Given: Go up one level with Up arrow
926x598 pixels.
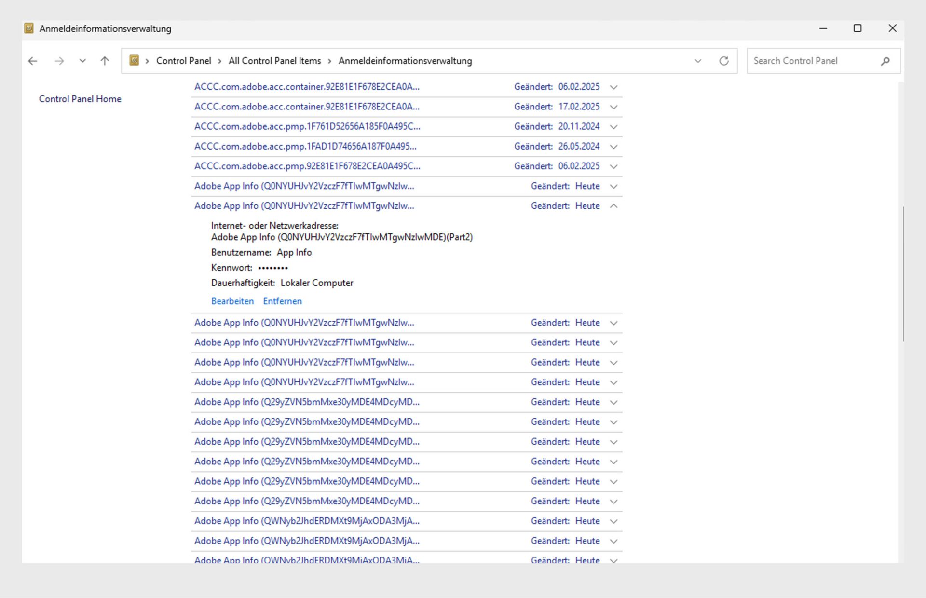Looking at the screenshot, I should (105, 61).
